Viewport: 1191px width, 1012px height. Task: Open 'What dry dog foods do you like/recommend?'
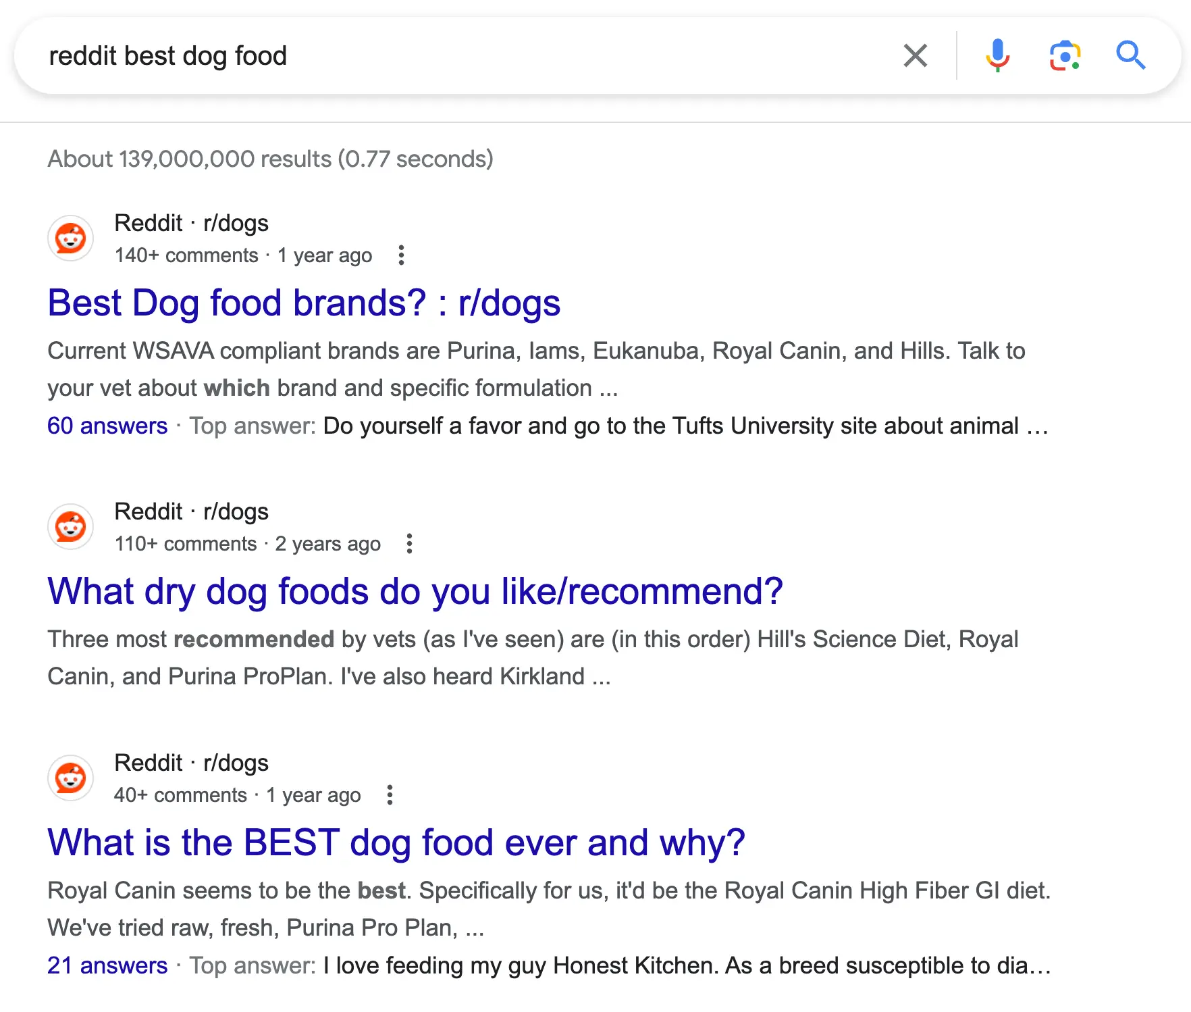pos(415,591)
